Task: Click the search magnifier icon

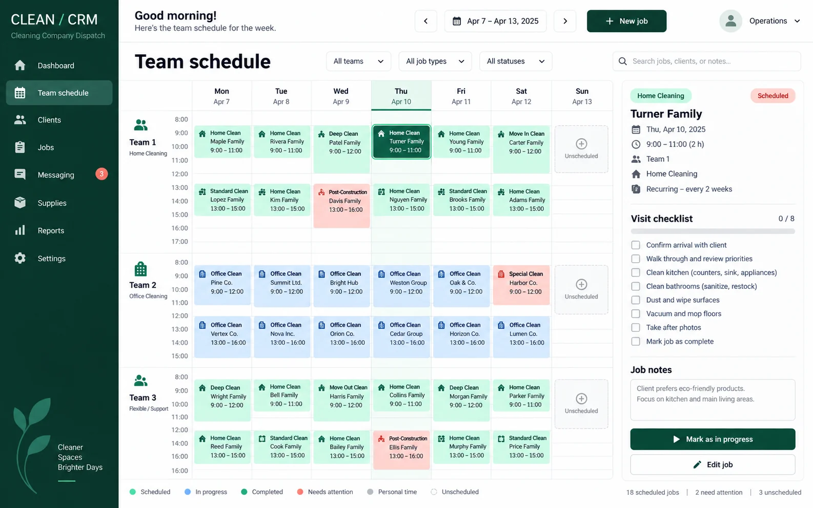Action: pos(623,61)
